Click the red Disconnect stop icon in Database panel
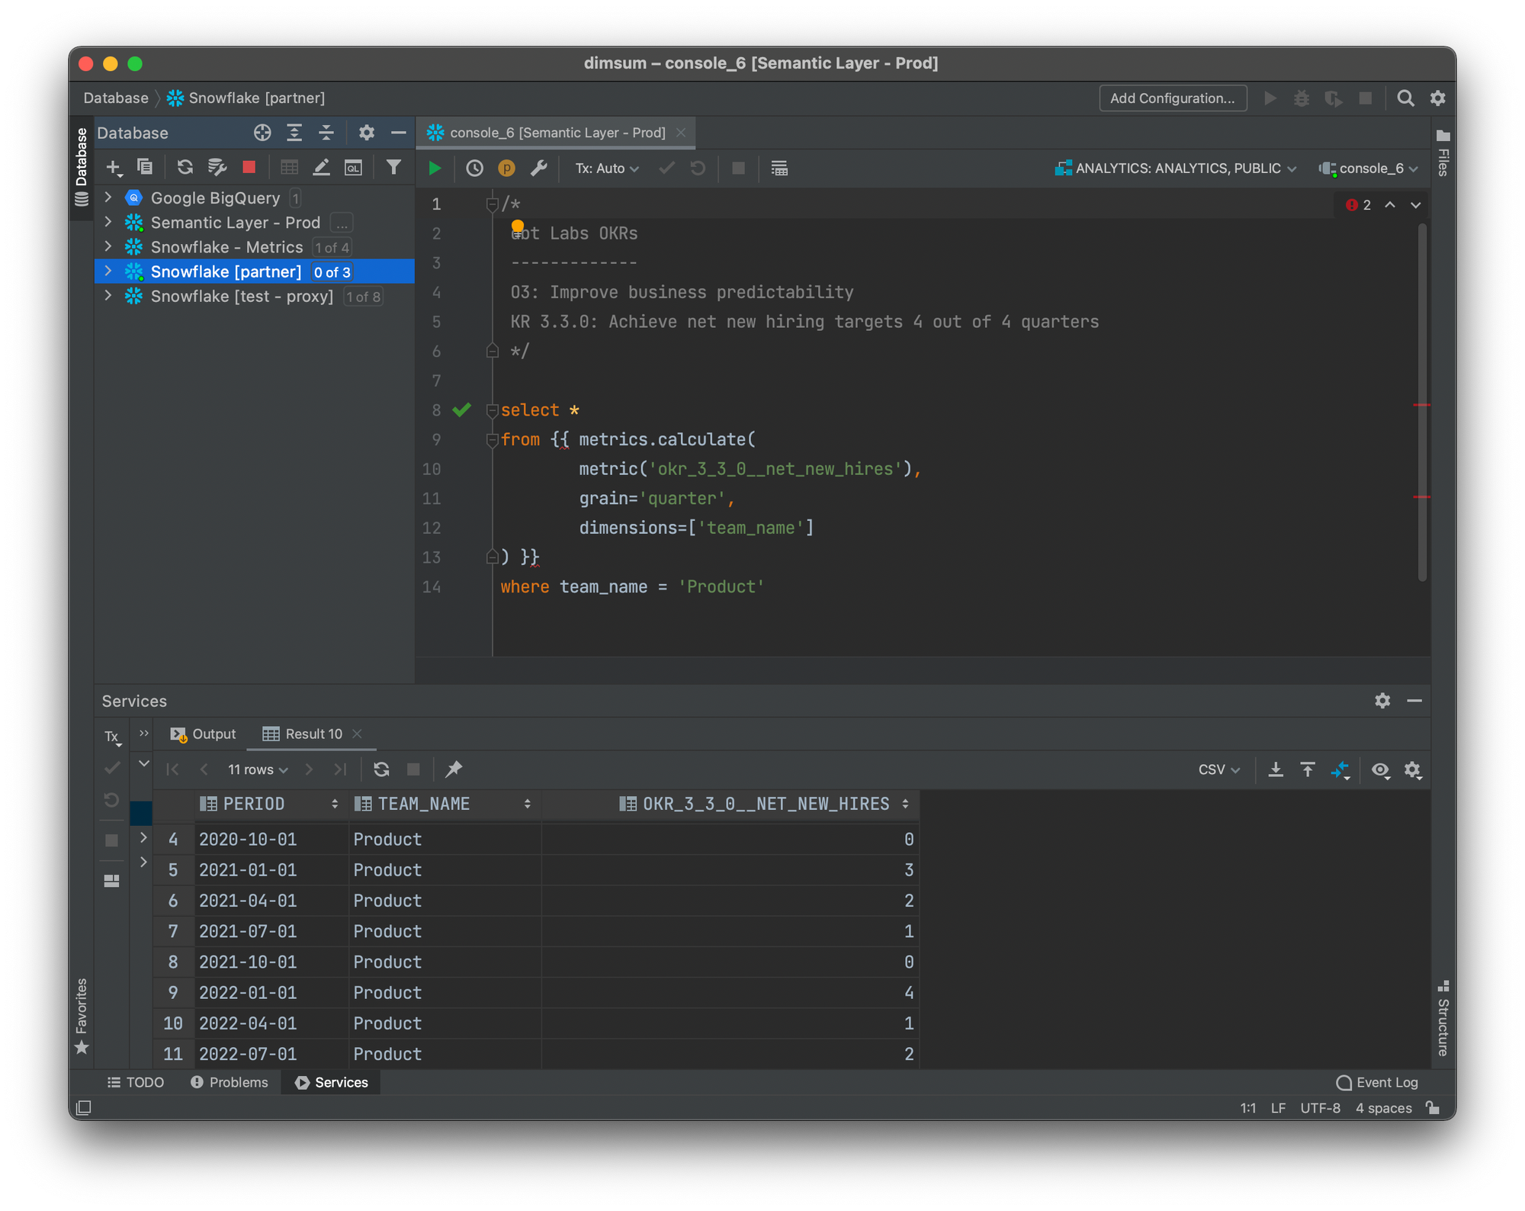Viewport: 1525px width, 1211px height. tap(249, 168)
